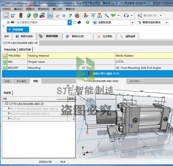173x166 pixels.
Task: Click the traffic light toolbar icon
Action: coord(21,15)
